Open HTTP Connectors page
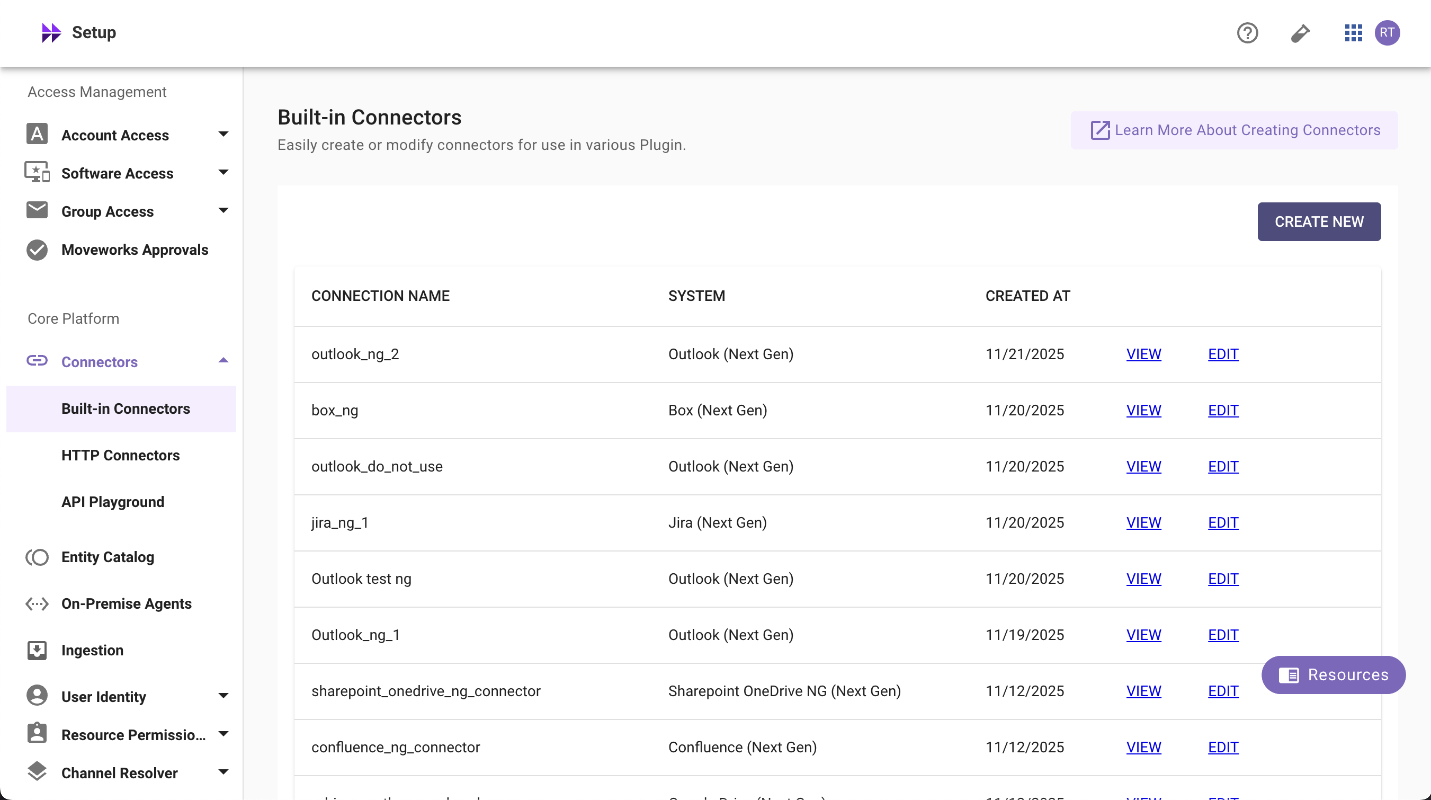Viewport: 1431px width, 800px height. pyautogui.click(x=121, y=455)
